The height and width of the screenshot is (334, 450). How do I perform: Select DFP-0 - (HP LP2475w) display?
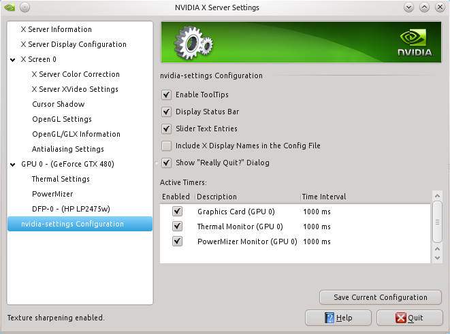click(71, 209)
